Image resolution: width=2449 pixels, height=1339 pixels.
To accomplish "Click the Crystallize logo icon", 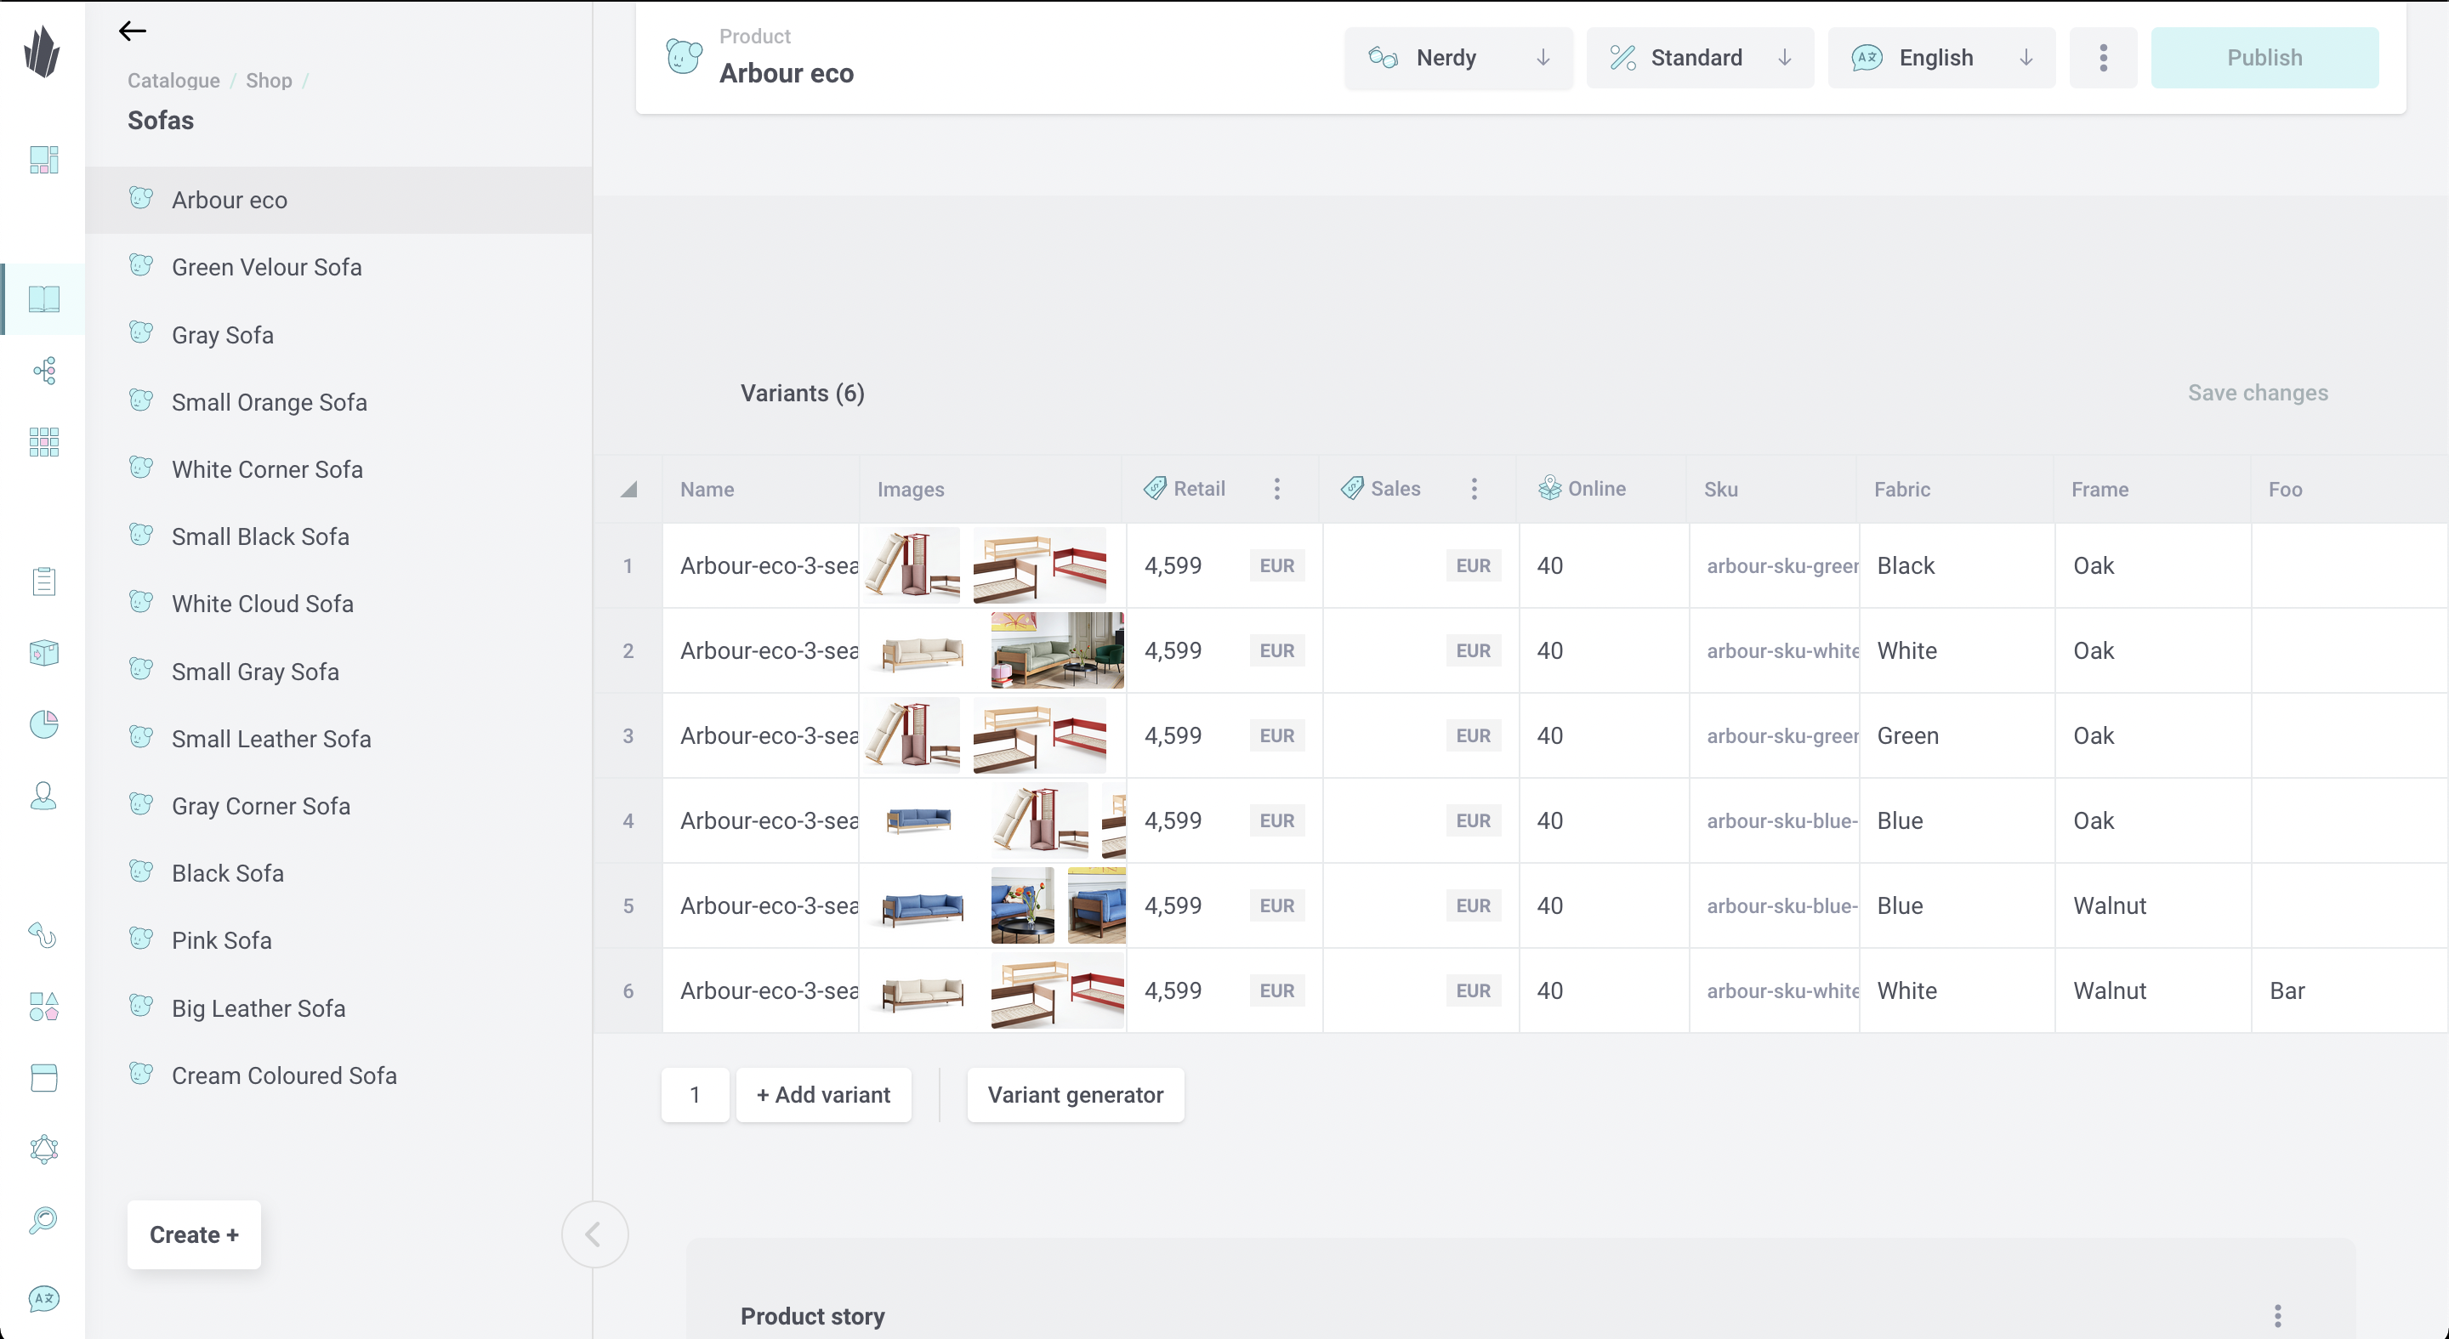I will pyautogui.click(x=42, y=51).
